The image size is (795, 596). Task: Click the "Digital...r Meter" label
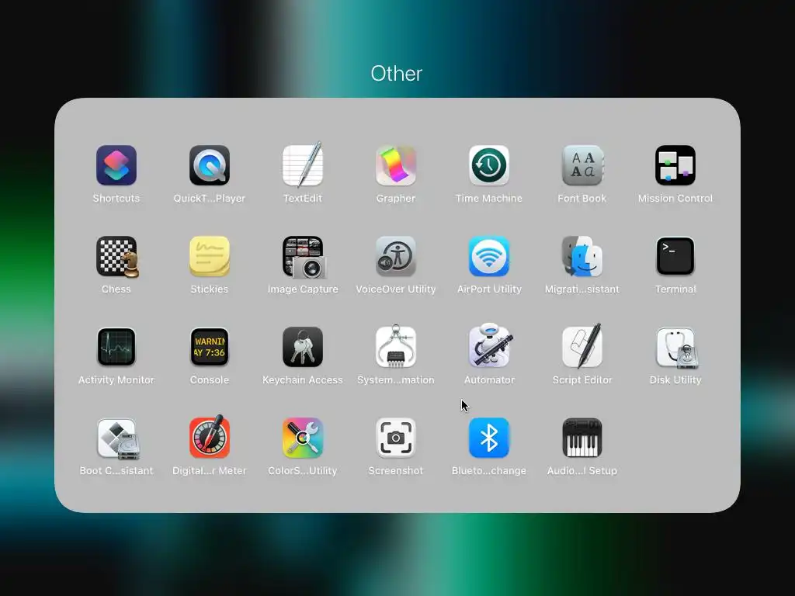(210, 470)
